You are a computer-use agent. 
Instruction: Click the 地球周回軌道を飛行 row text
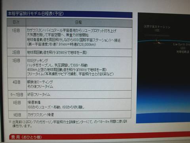(57, 52)
